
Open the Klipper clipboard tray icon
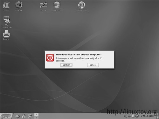pos(133,116)
